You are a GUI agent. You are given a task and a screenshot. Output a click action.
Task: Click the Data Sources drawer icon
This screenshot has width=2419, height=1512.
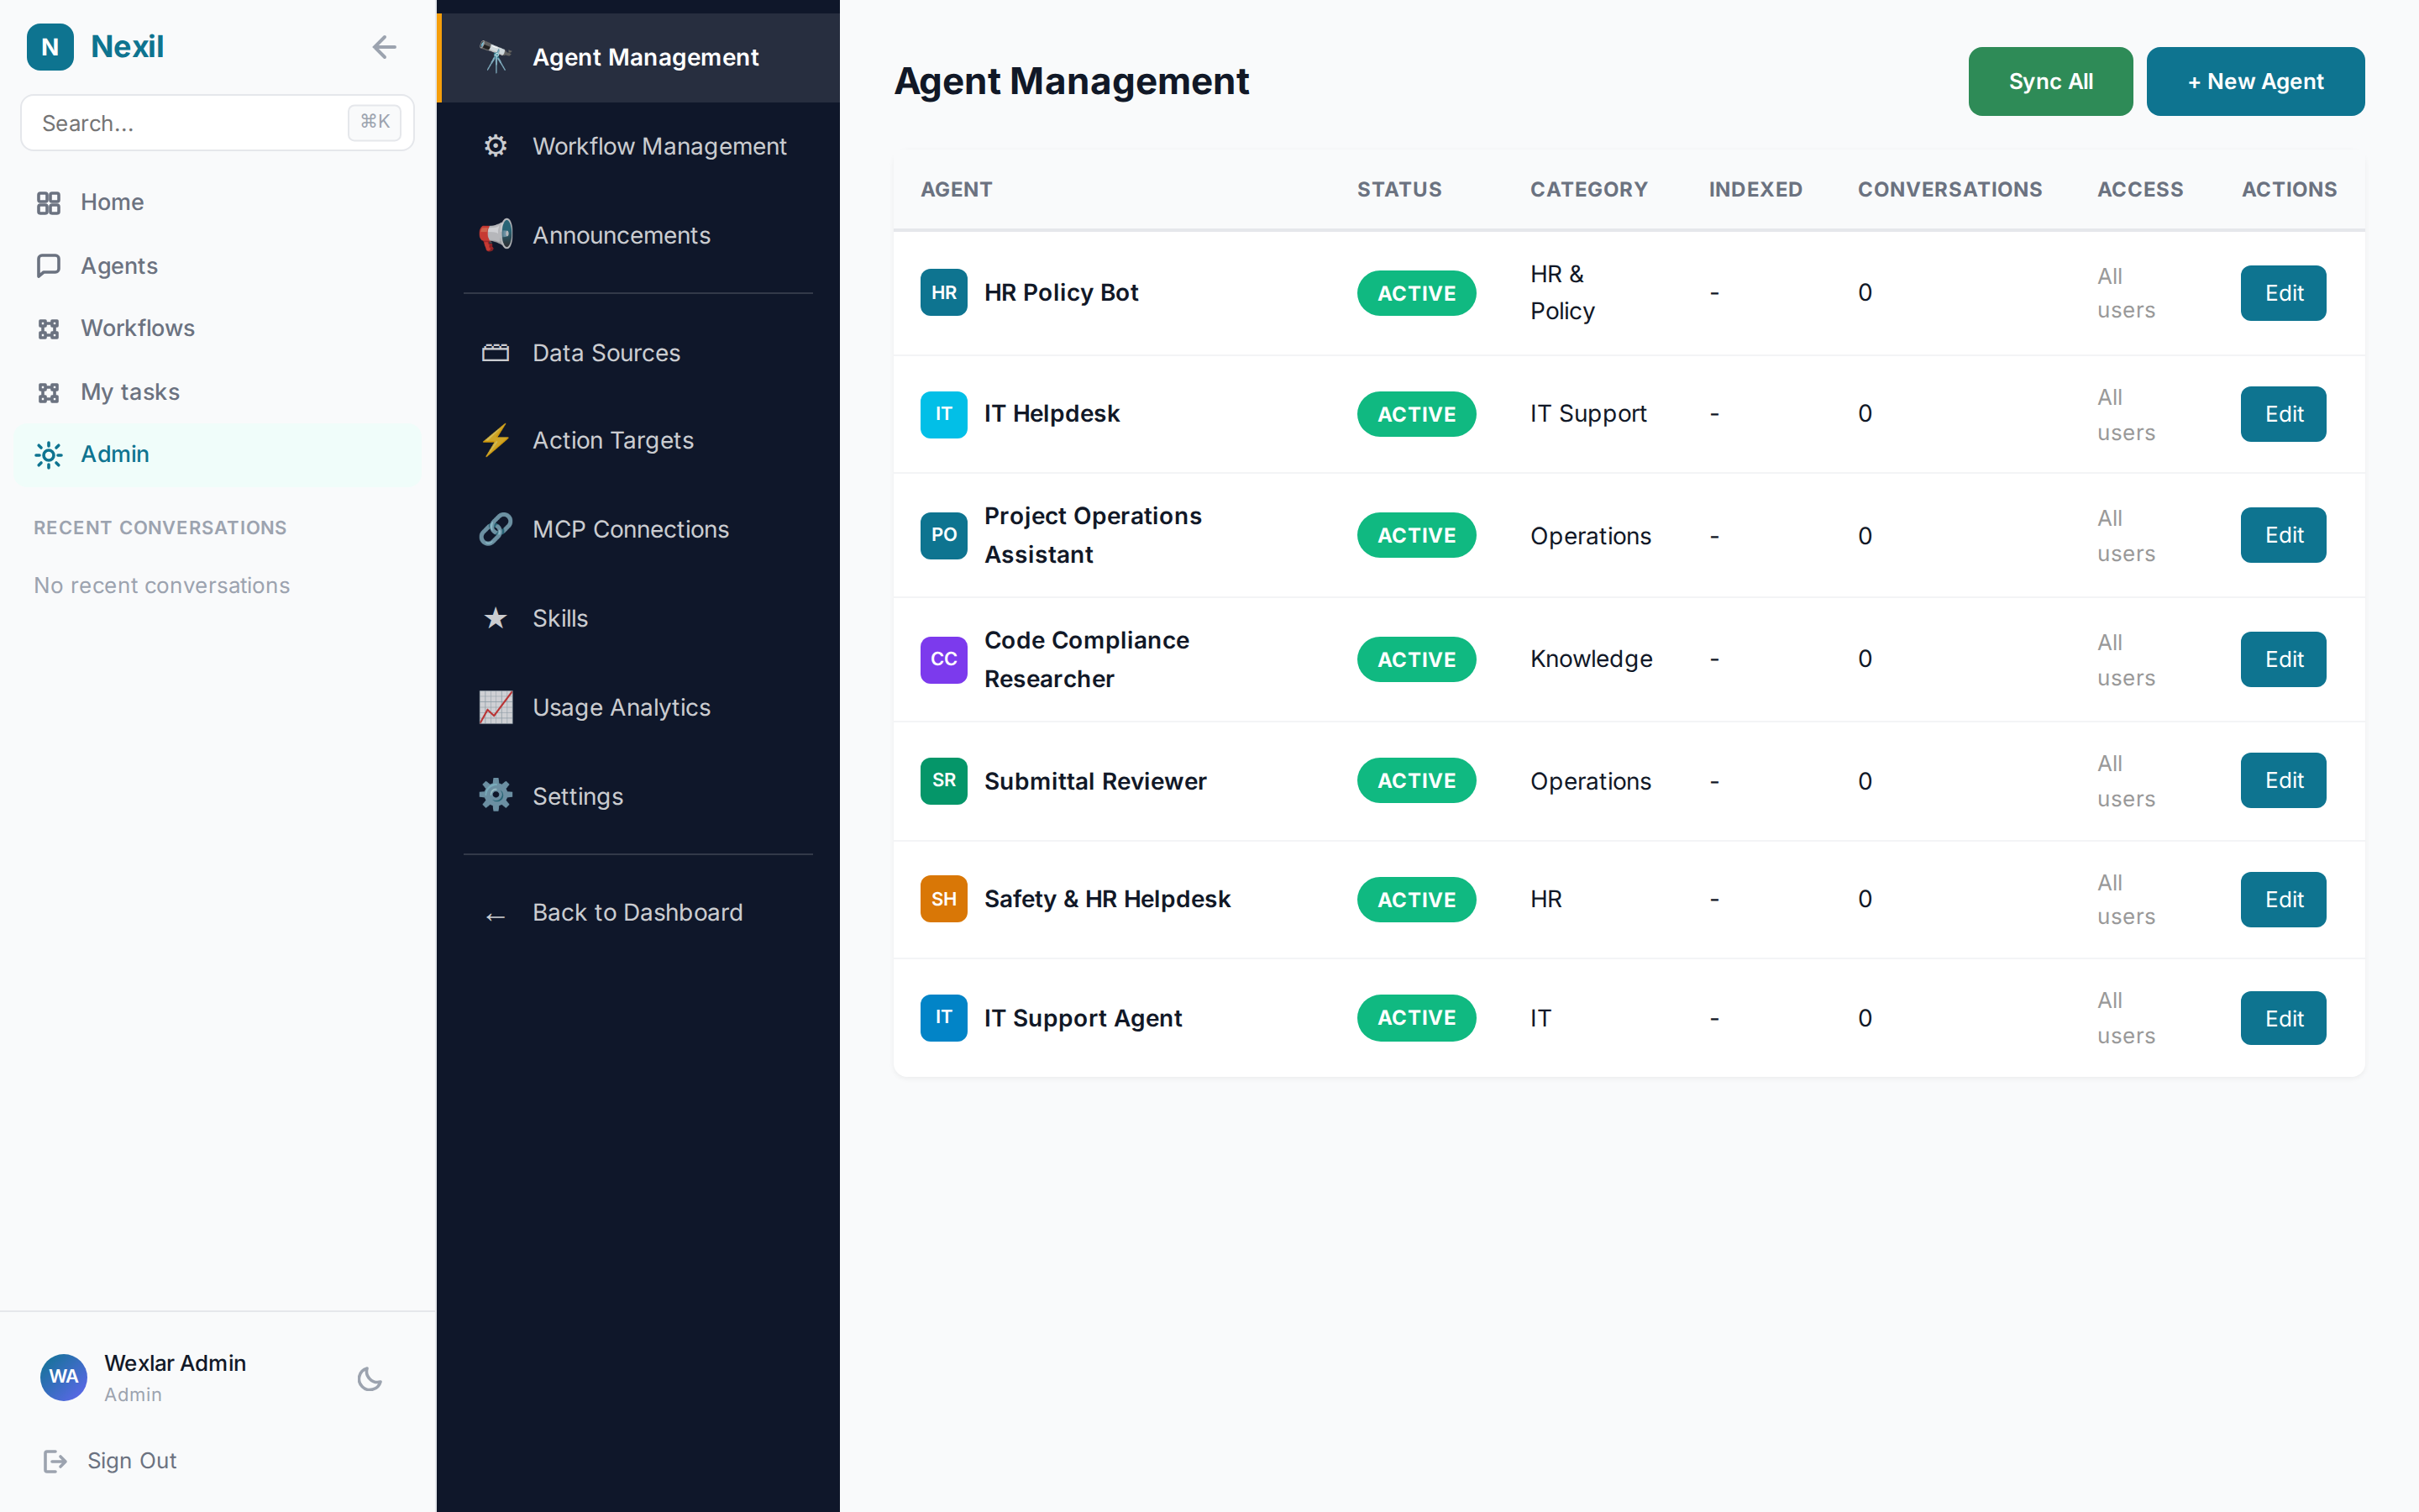point(496,353)
